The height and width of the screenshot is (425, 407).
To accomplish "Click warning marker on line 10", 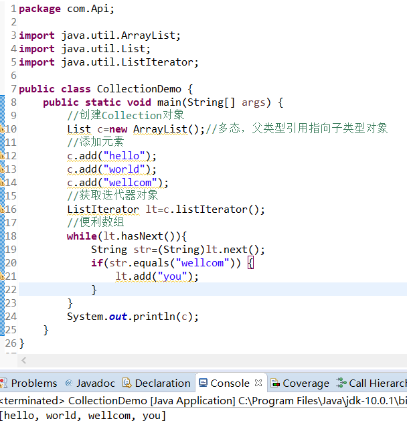I will 2,129.
